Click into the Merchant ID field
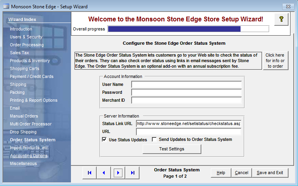298x186 pixels. (x=186, y=100)
